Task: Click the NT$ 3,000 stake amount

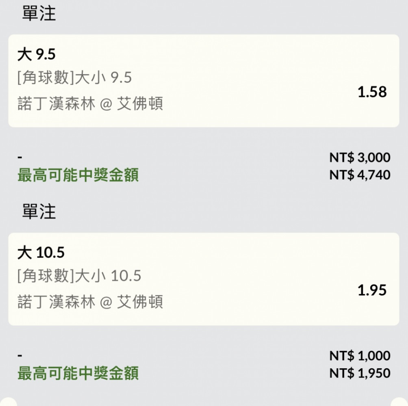Action: [360, 157]
